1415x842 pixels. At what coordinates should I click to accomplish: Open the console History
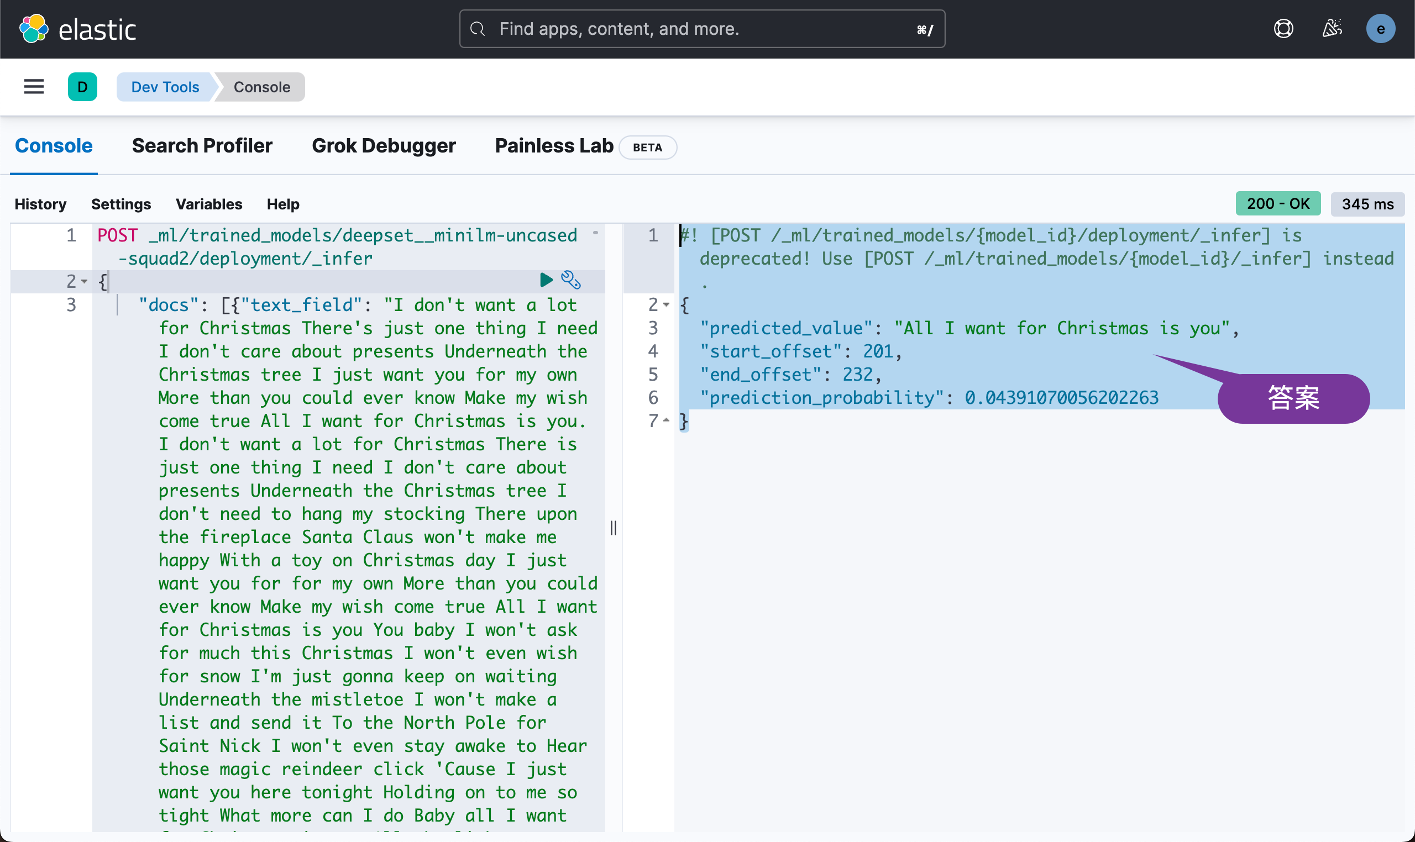[40, 204]
